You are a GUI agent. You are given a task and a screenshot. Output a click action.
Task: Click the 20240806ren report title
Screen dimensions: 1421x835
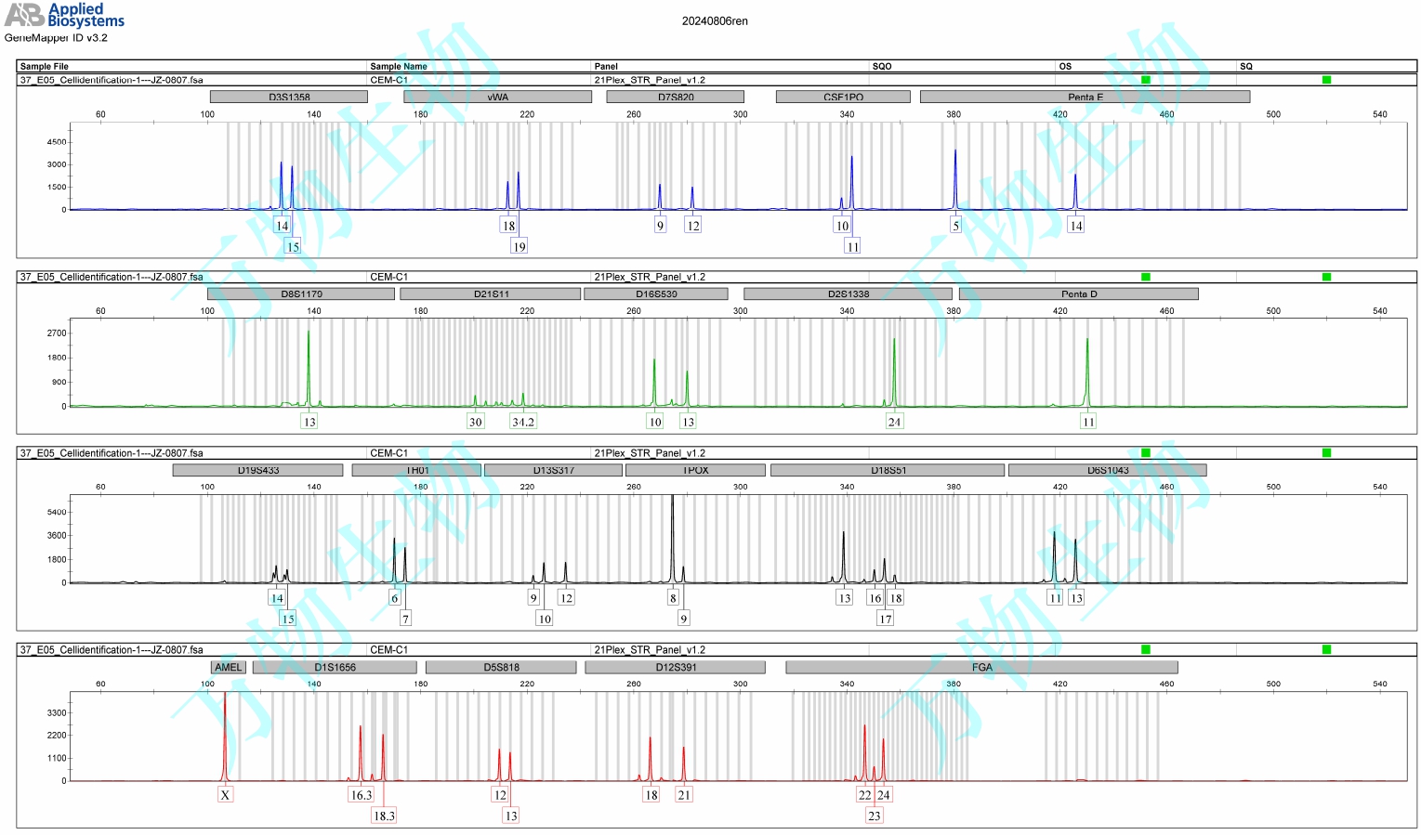(714, 21)
